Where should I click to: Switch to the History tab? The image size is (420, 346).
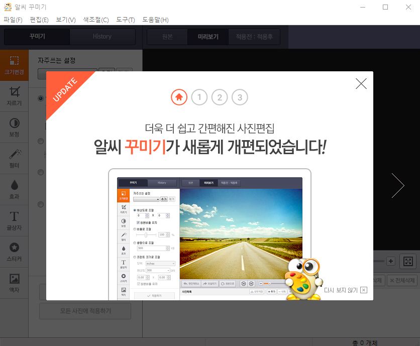click(x=102, y=37)
